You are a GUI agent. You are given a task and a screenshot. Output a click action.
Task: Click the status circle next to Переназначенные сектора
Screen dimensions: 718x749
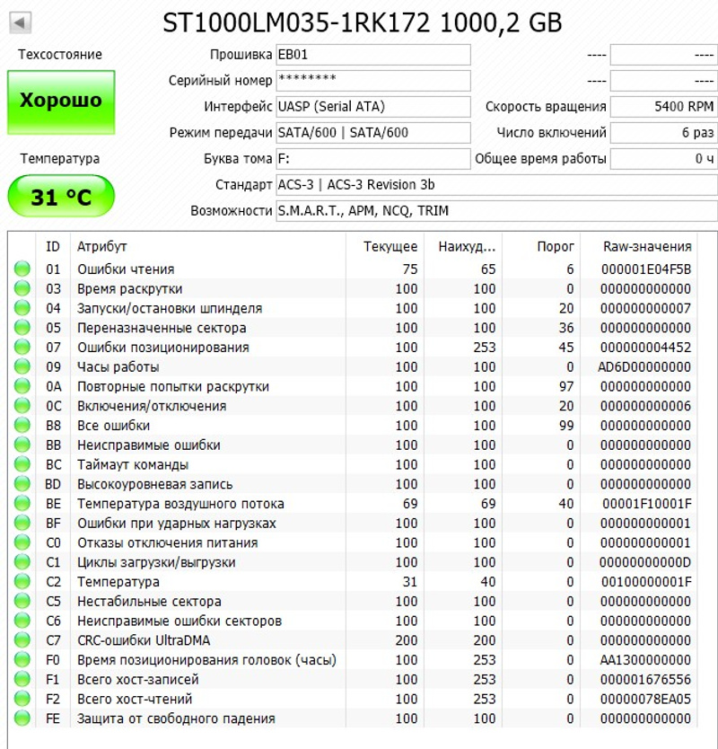tap(22, 328)
